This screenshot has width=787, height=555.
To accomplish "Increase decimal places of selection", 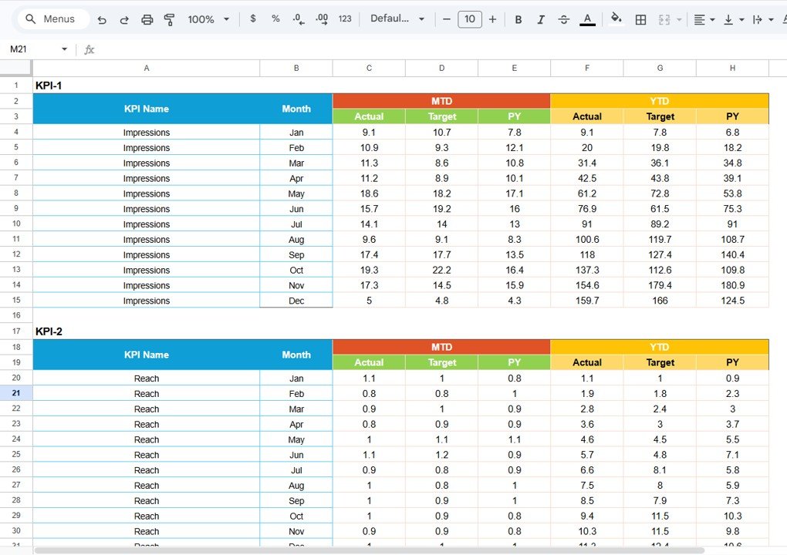I will [322, 18].
